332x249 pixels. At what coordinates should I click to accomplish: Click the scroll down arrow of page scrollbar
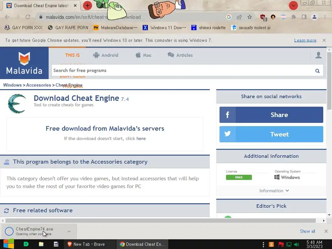pos(329,215)
